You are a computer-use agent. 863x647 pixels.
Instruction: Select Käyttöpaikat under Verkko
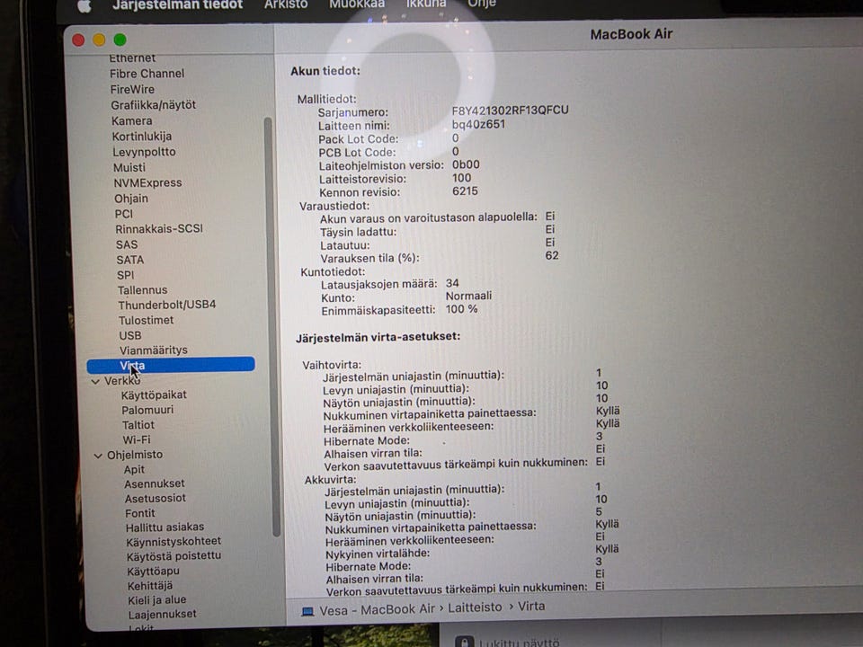pos(154,395)
